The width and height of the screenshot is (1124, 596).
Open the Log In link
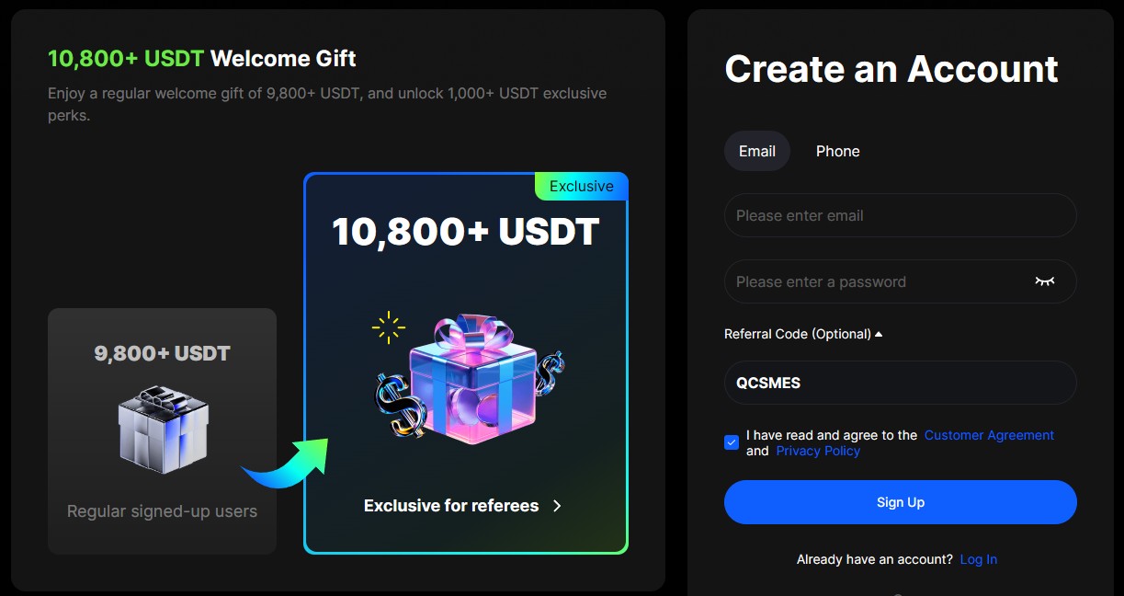[x=979, y=559]
